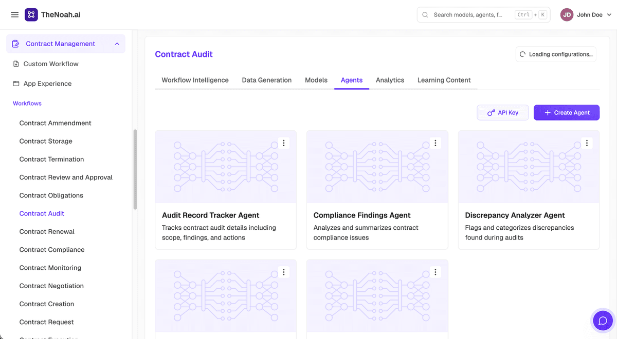Click Discrepancy Analyzer Agent thumbnail
Screen dimensions: 617x339
tap(529, 167)
